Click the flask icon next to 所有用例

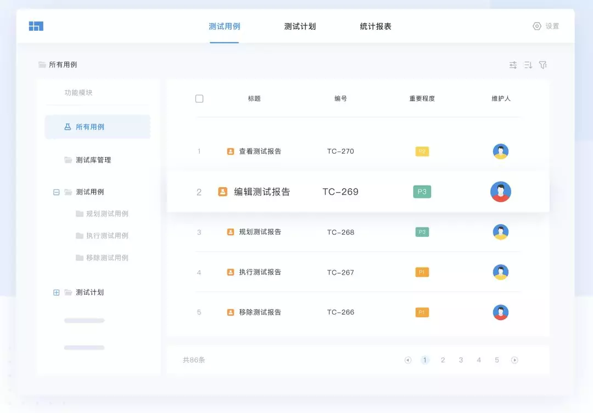point(68,127)
